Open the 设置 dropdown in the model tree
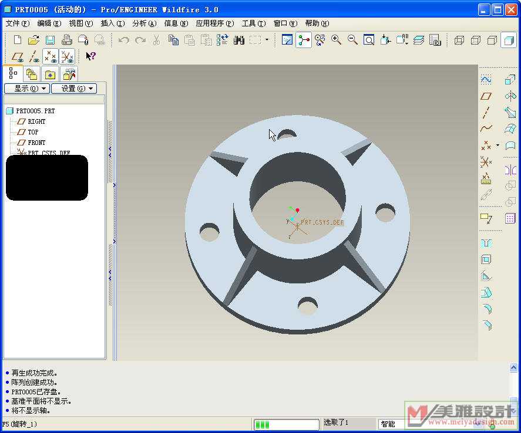Screen dimensions: 521x433 click(x=74, y=89)
